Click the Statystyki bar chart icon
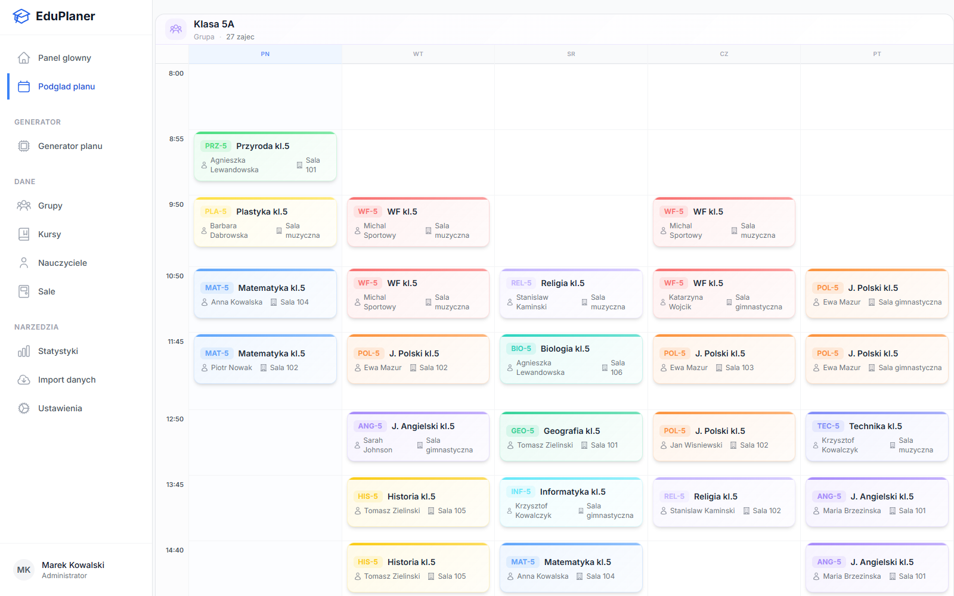This screenshot has height=596, width=954. point(24,351)
